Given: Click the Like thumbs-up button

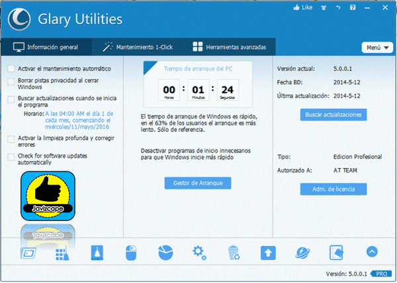Looking at the screenshot, I should 303,7.
